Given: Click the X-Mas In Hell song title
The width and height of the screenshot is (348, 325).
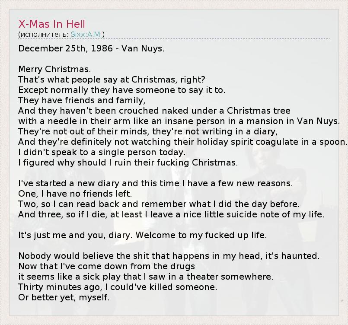Looking at the screenshot, I should 52,24.
